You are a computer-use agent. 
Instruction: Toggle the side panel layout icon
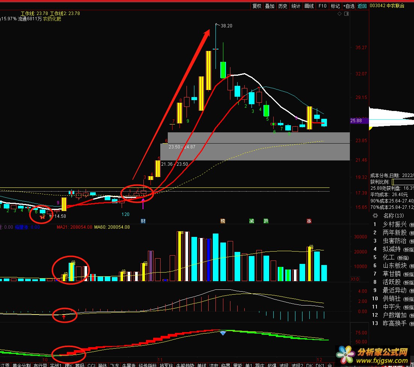point(346,14)
